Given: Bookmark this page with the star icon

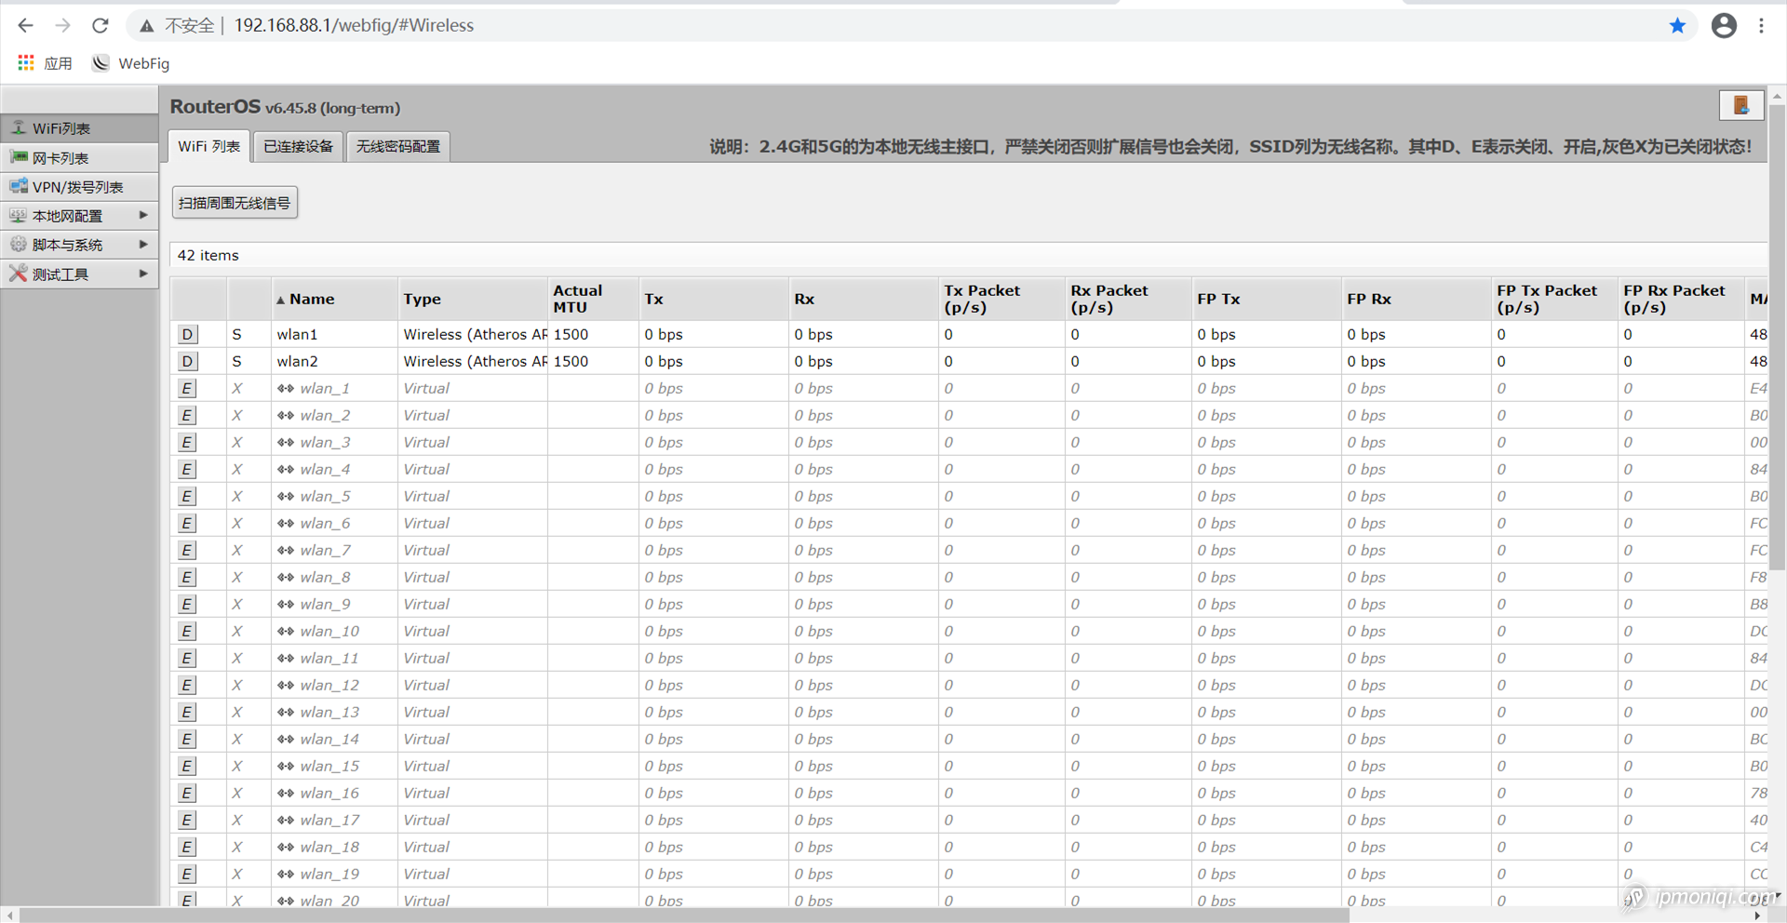Looking at the screenshot, I should [x=1677, y=26].
